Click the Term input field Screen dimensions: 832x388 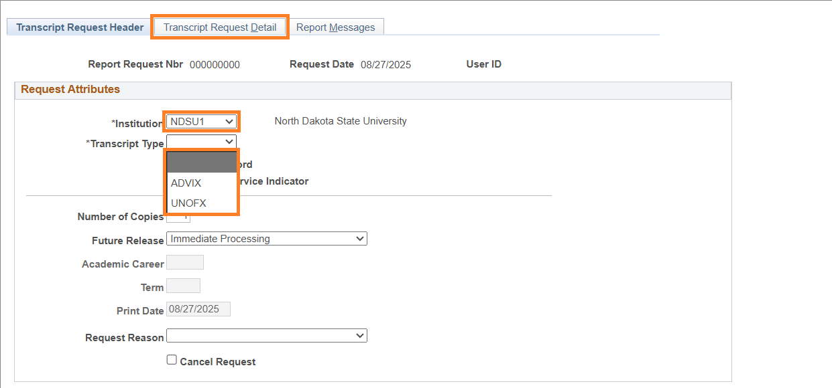tap(183, 285)
